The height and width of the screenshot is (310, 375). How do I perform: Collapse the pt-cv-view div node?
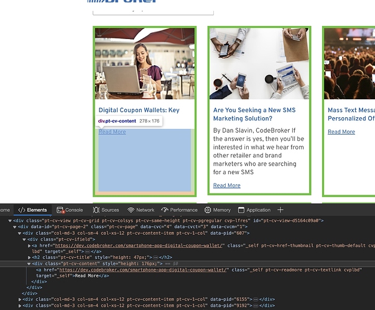coord(10,221)
